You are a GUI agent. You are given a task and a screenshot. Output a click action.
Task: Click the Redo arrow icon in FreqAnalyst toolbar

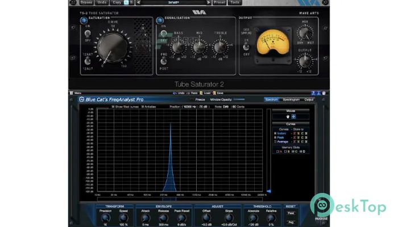tap(188, 93)
